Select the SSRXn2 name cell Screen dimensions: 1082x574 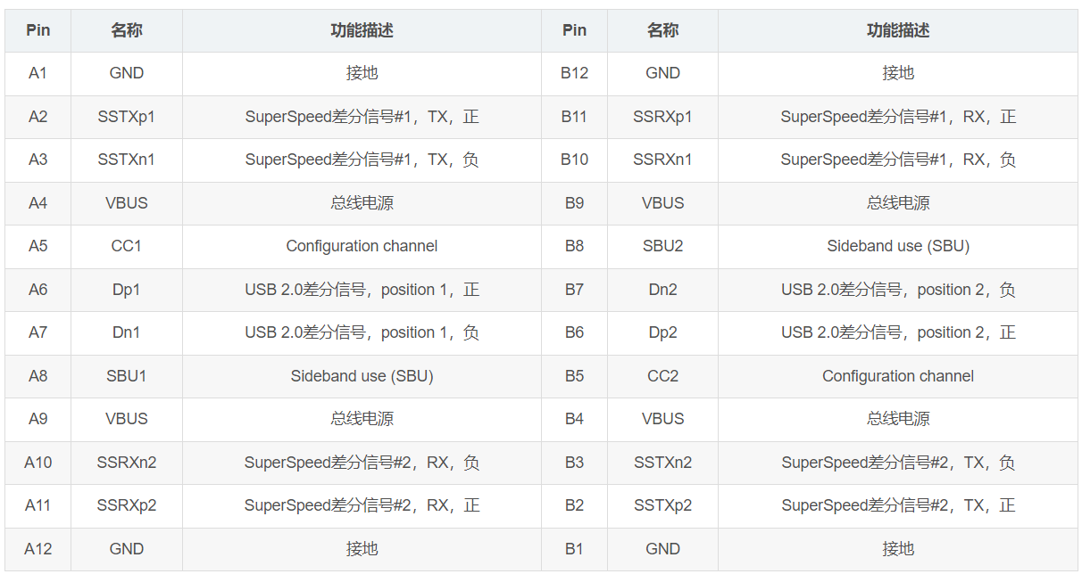(127, 463)
